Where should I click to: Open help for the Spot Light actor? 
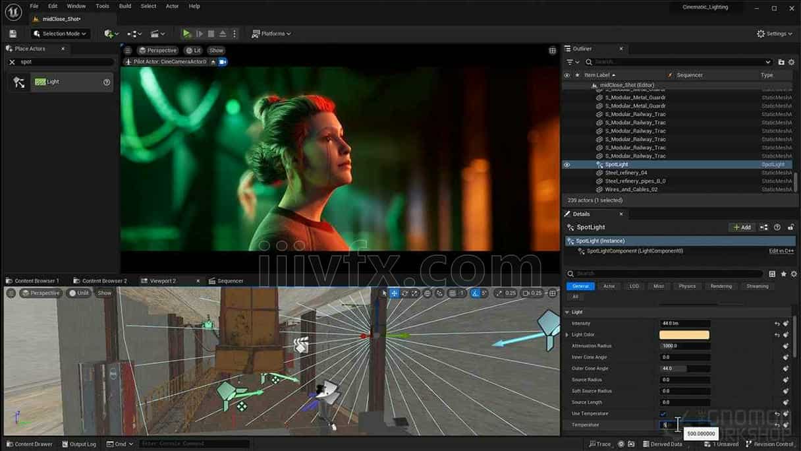tap(107, 82)
